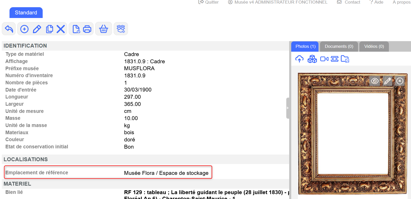Switch to the Documents (0) tab
Screen dimensions: 411x199
click(x=339, y=47)
